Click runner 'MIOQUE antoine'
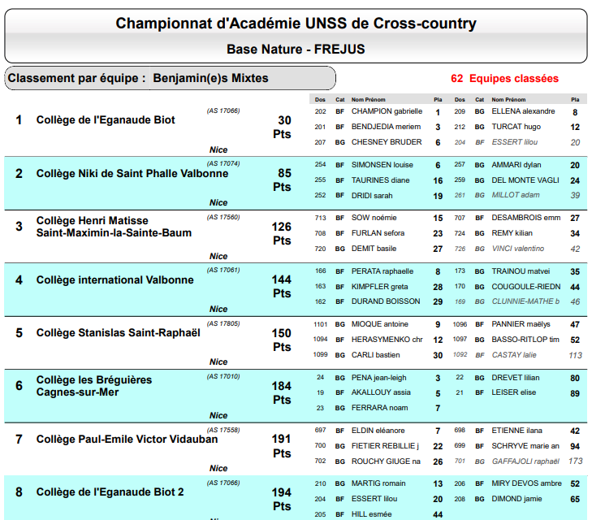The image size is (592, 520). point(379,324)
